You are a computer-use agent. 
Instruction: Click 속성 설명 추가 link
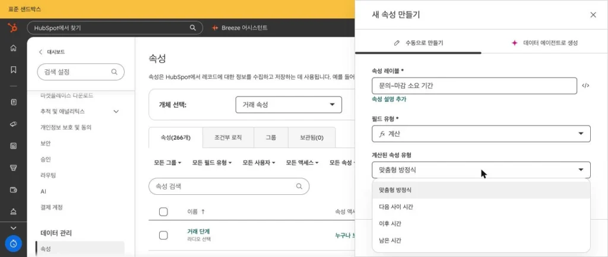[x=389, y=99]
